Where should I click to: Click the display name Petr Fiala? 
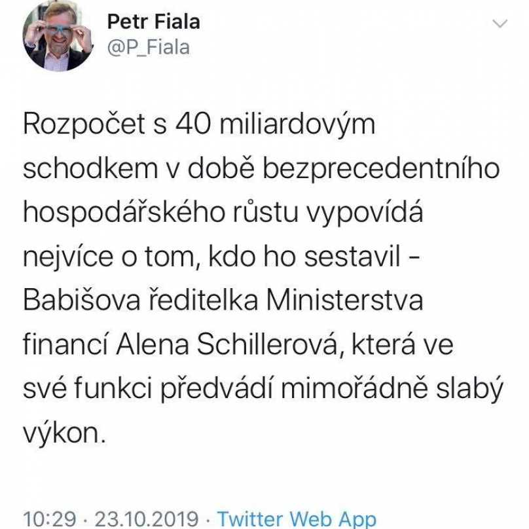pos(153,22)
